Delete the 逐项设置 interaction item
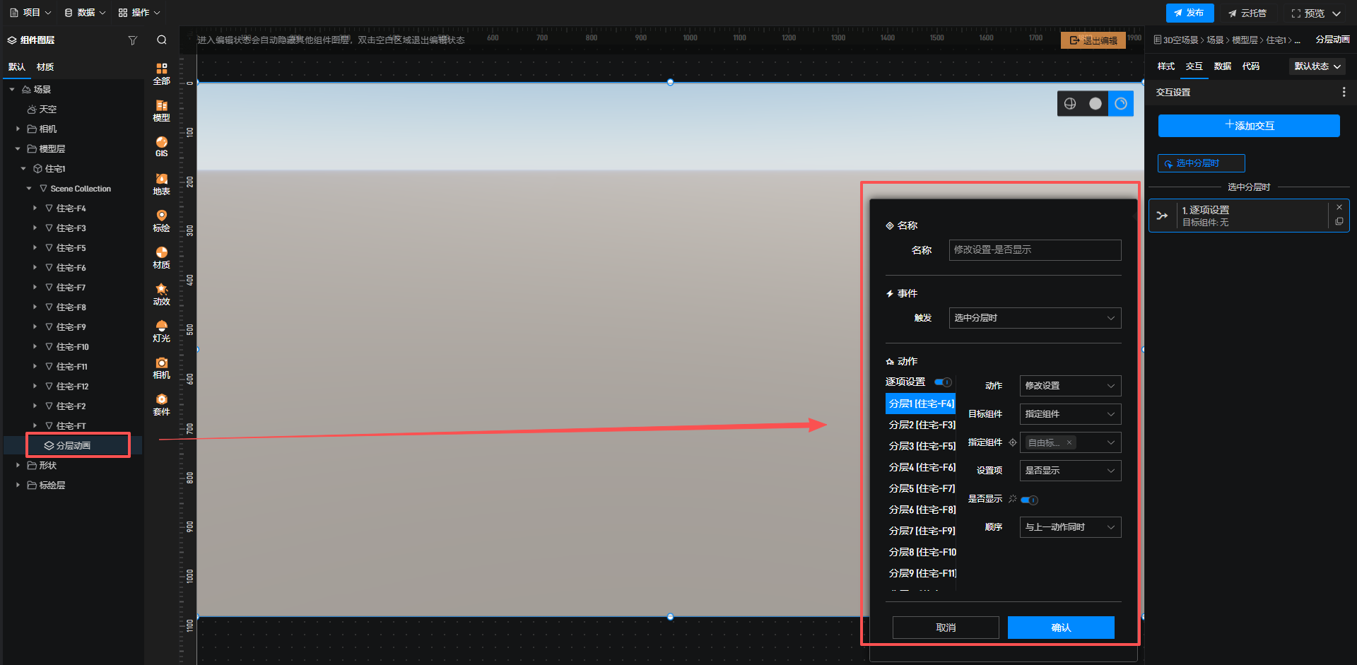This screenshot has height=665, width=1357. tap(1339, 207)
